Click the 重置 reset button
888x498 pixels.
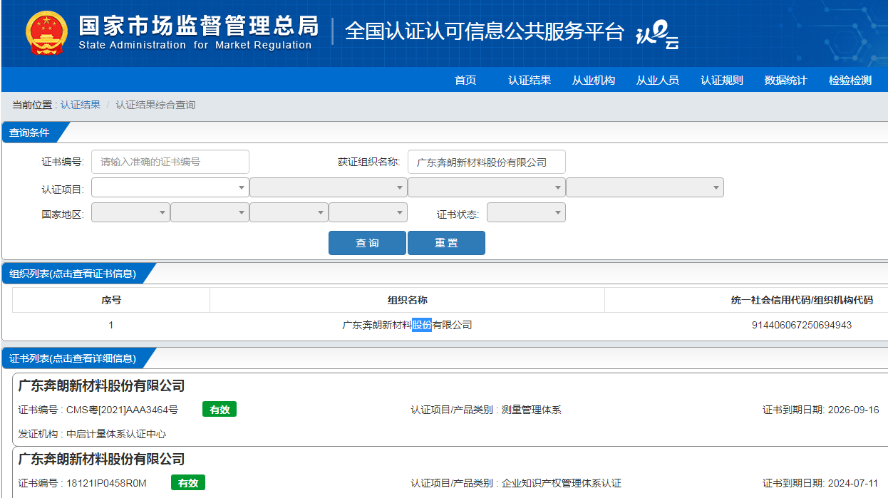coord(446,243)
